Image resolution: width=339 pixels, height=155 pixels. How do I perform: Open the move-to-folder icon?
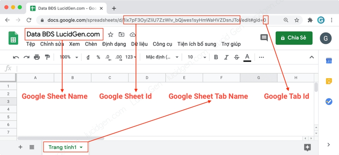[122, 34]
